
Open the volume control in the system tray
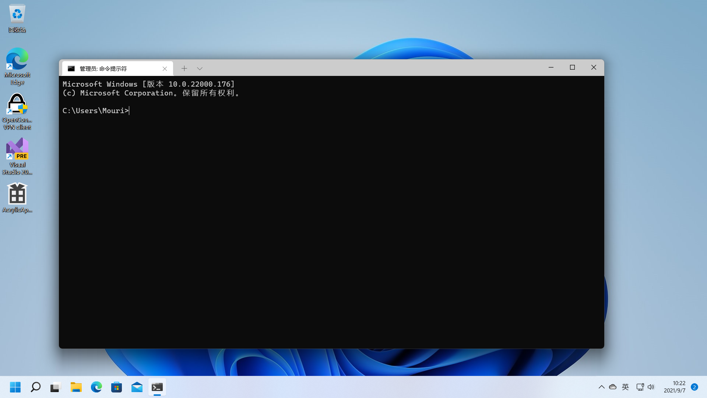(x=651, y=387)
